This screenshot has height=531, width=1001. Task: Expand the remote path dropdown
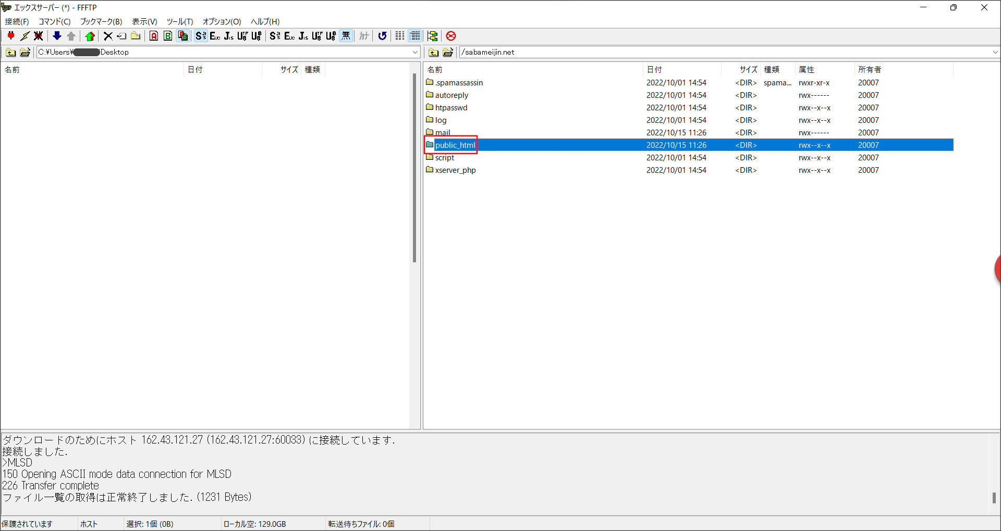coord(995,52)
